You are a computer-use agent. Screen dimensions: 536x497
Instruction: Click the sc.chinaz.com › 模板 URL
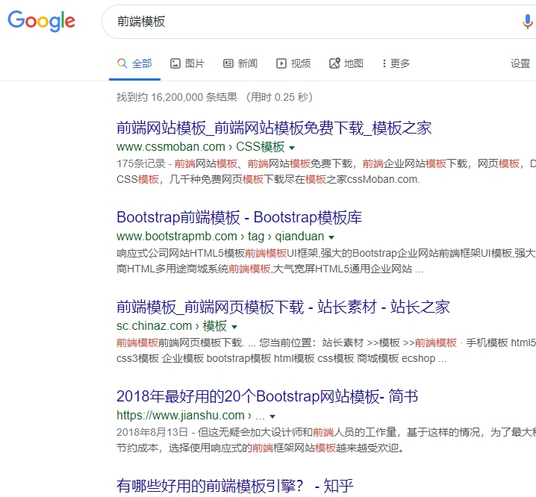(x=171, y=326)
